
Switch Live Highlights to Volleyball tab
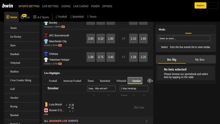tap(121, 81)
